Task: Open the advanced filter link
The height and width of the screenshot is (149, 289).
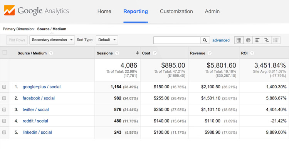Action: pyautogui.click(x=221, y=40)
